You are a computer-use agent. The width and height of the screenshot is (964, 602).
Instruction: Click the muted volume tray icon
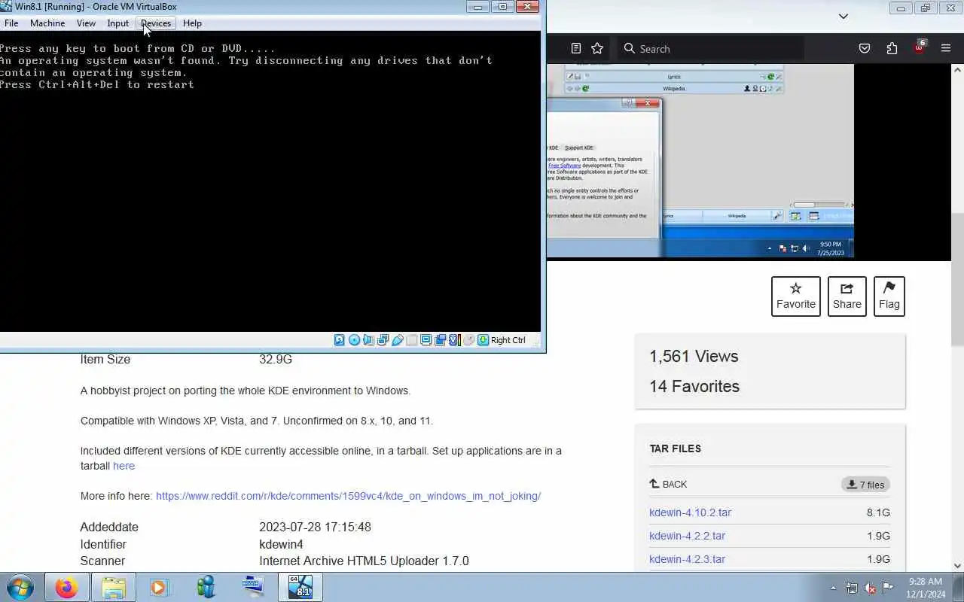(x=869, y=588)
